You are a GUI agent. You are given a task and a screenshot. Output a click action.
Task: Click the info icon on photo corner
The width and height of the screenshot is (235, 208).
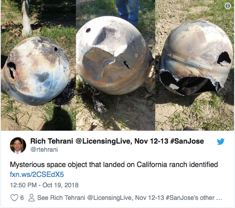pos(228,6)
